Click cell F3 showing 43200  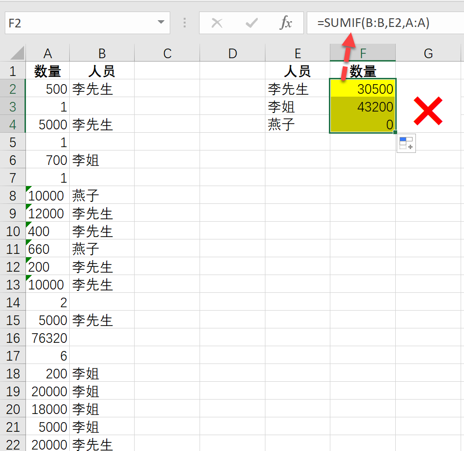point(363,107)
